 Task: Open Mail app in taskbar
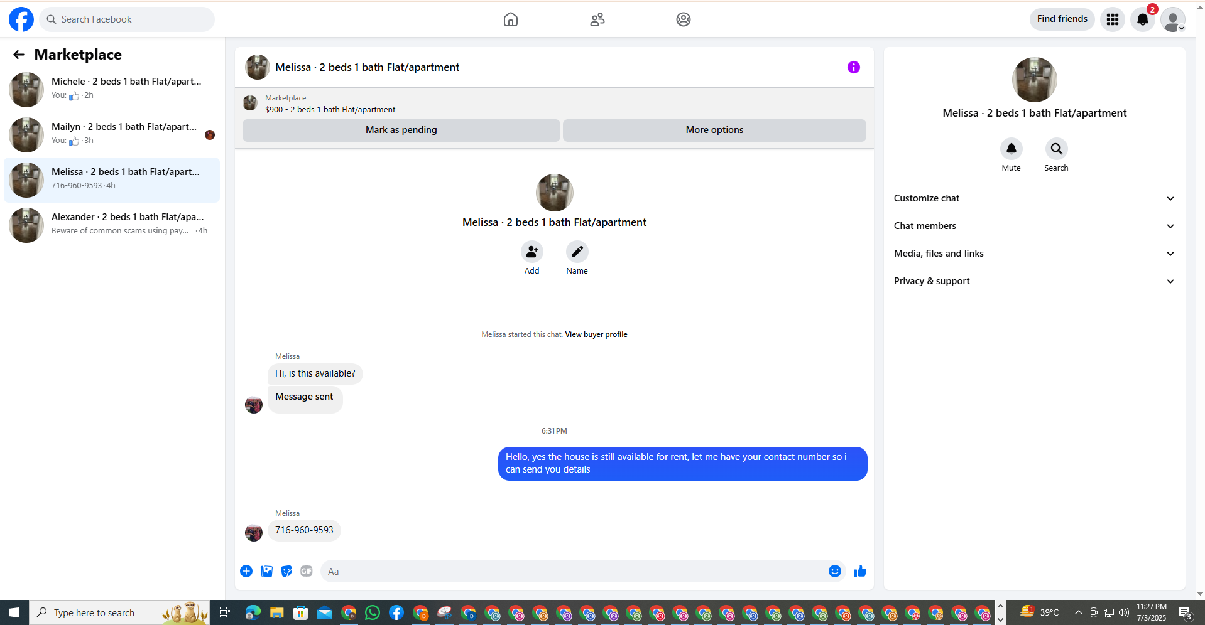pyautogui.click(x=325, y=612)
